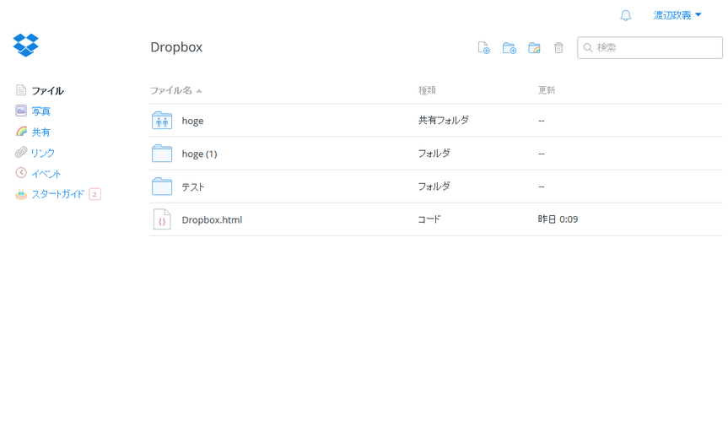
Task: Click コード type cell for Dropbox.html
Action: (429, 219)
